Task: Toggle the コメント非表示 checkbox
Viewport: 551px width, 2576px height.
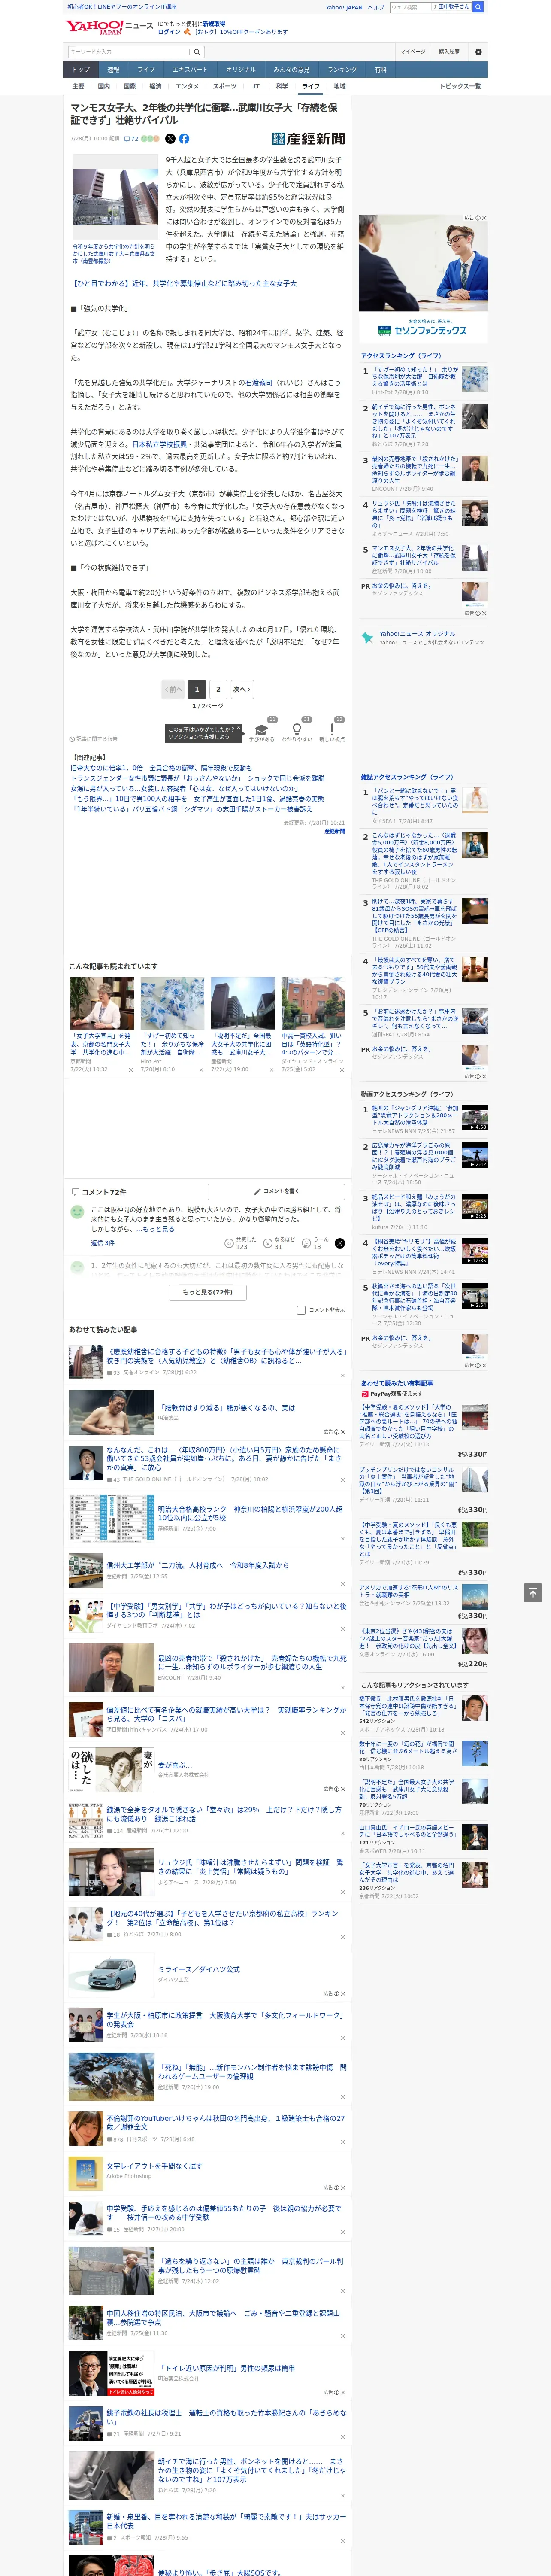Action: pyautogui.click(x=301, y=1310)
